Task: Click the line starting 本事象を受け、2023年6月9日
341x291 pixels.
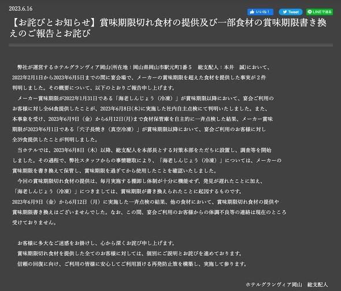Action: pyautogui.click(x=142, y=119)
